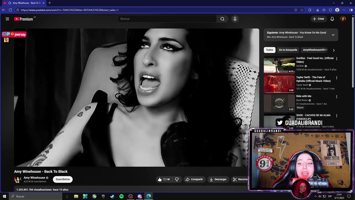Select the Todos filter chip
Image resolution: width=355 pixels, height=200 pixels.
point(270,50)
